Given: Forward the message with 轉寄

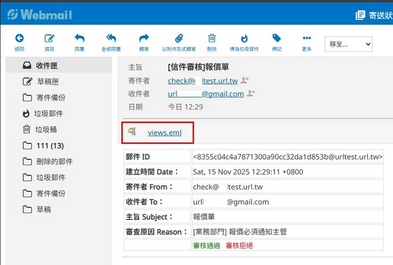Looking at the screenshot, I should tap(144, 39).
